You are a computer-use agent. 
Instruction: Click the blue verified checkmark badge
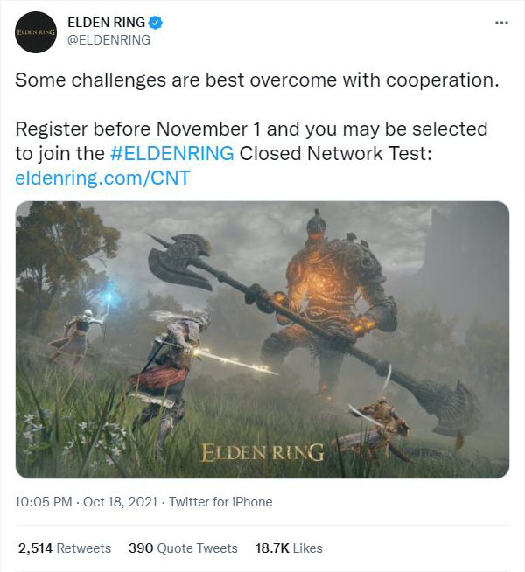coord(156,23)
